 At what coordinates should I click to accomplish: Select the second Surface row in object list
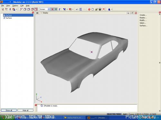tap(18, 18)
